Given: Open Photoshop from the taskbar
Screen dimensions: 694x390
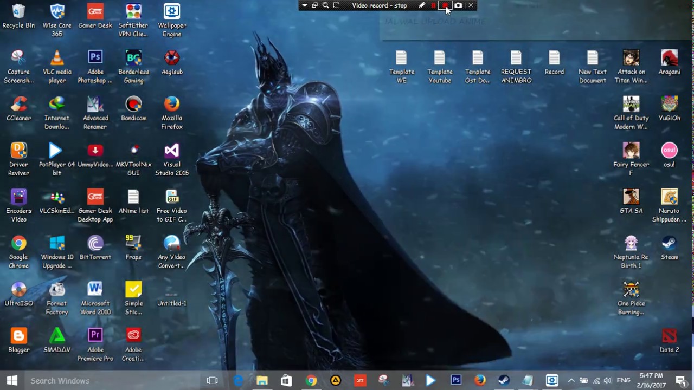Looking at the screenshot, I should [x=456, y=380].
